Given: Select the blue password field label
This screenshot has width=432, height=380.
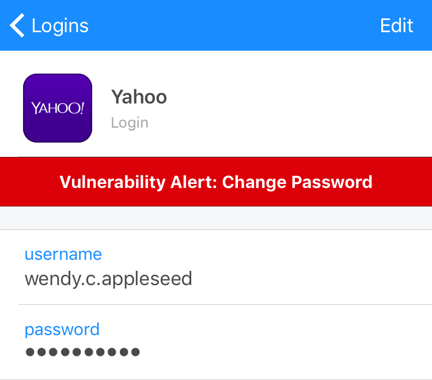Looking at the screenshot, I should [x=62, y=329].
